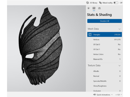Click the Deselect All button
Viewport: 130px width, 97px height.
pos(105,21)
